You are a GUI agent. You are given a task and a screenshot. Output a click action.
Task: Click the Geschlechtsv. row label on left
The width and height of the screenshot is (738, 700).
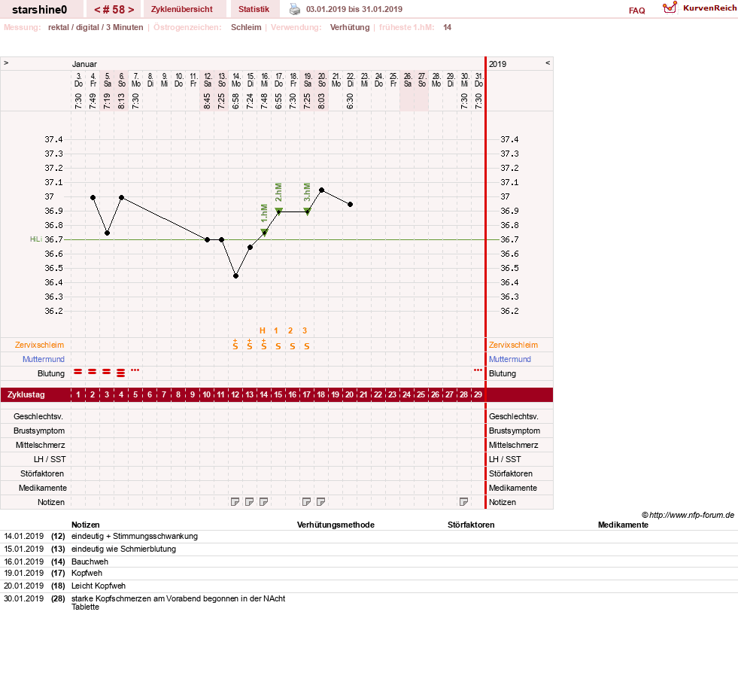coord(38,416)
